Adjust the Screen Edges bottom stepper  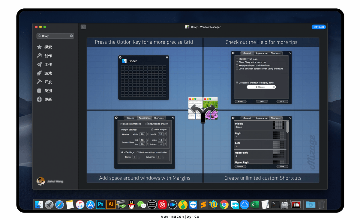pyautogui.click(x=166, y=144)
